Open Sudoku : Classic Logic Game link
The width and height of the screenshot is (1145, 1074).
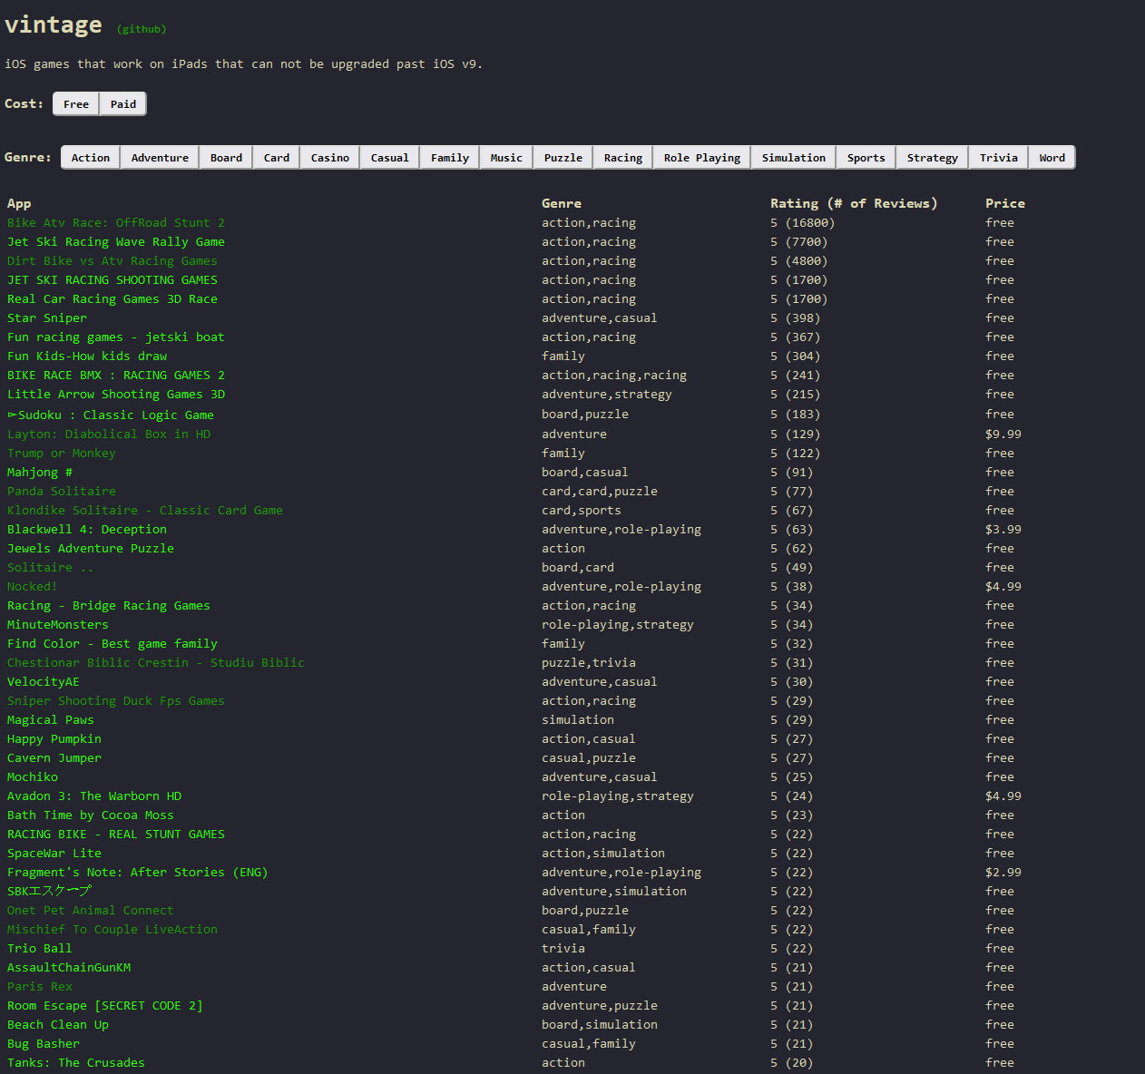pos(111,415)
